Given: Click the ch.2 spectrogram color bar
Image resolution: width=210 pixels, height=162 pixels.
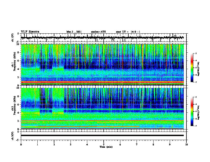Looking at the screenshot, I should pos(192,111).
